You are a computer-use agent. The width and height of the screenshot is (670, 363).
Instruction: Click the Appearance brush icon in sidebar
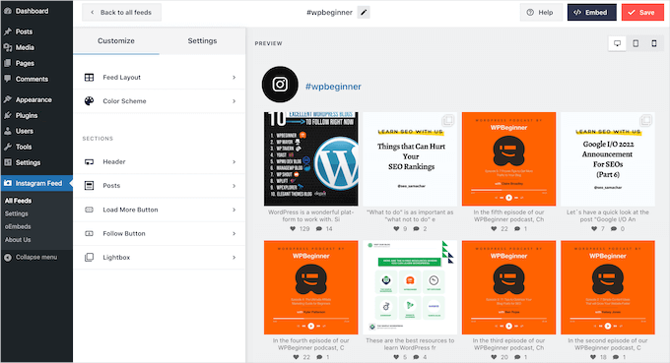click(8, 99)
